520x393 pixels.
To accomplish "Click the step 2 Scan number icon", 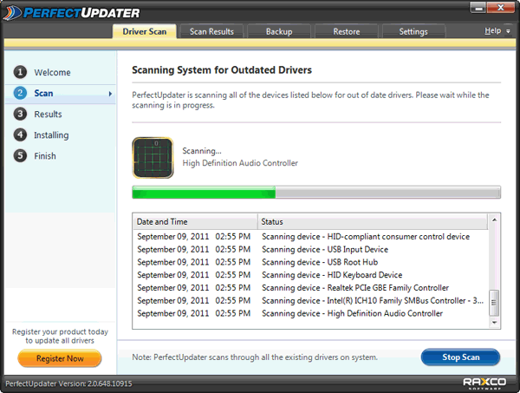I will 20,93.
